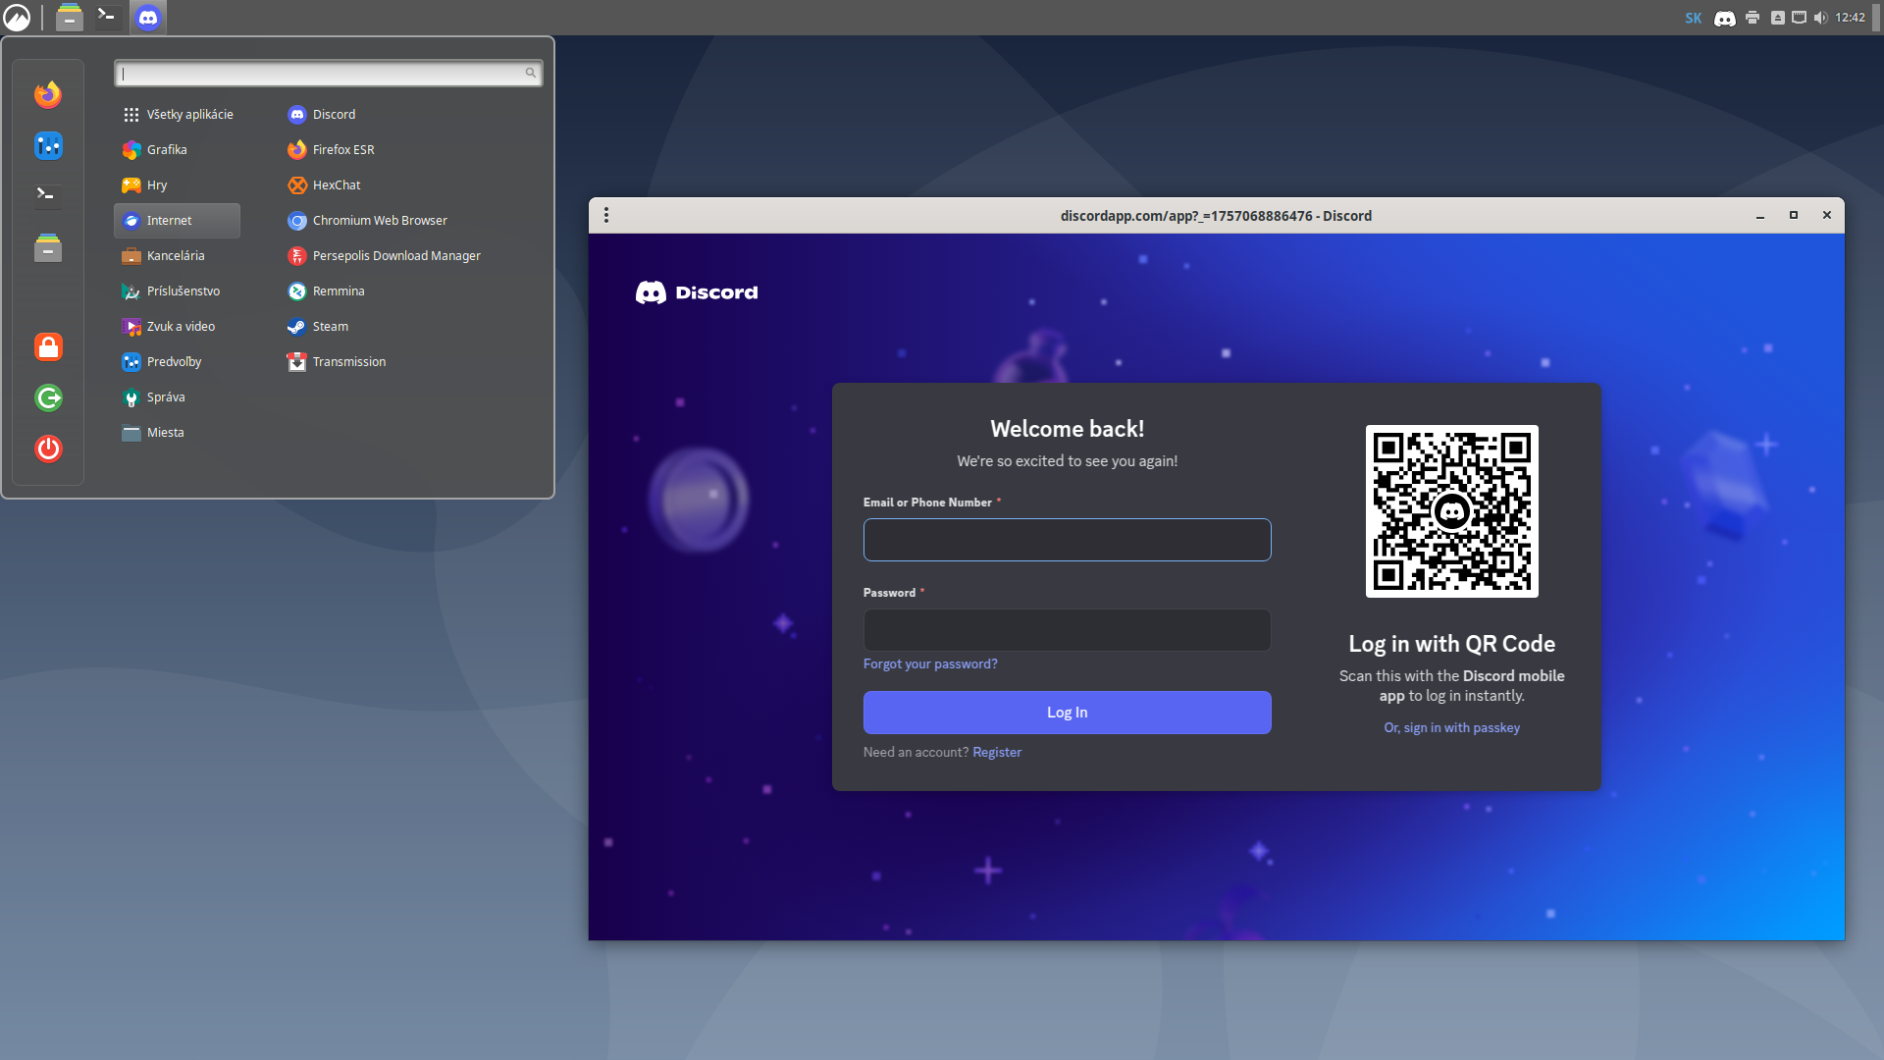Open the removable drives tray icon
Image resolution: width=1884 pixels, height=1060 pixels.
(1777, 18)
